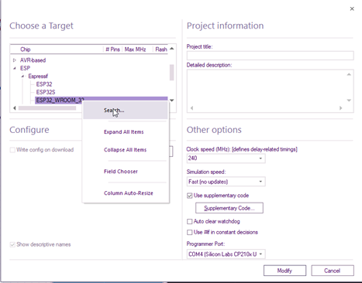Sort by the # Pins column header
This screenshot has height=283, width=362.
[112, 49]
